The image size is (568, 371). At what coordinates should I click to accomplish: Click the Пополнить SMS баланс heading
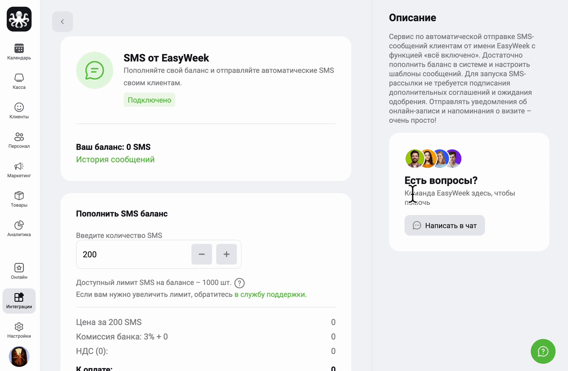coord(122,214)
